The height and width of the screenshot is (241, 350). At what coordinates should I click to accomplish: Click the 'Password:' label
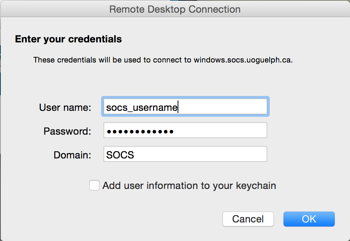pyautogui.click(x=67, y=131)
